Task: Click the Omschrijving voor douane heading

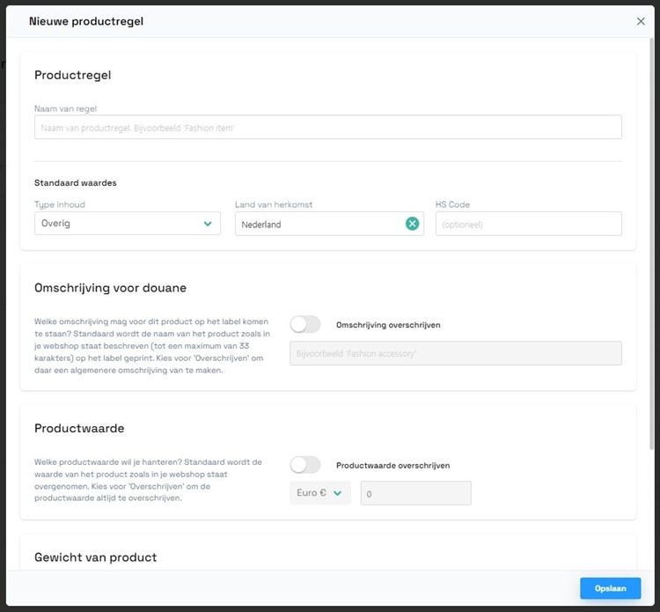Action: pyautogui.click(x=110, y=287)
